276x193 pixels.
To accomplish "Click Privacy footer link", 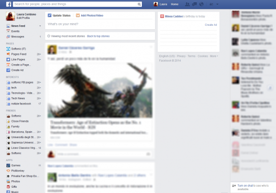I will [181, 56].
